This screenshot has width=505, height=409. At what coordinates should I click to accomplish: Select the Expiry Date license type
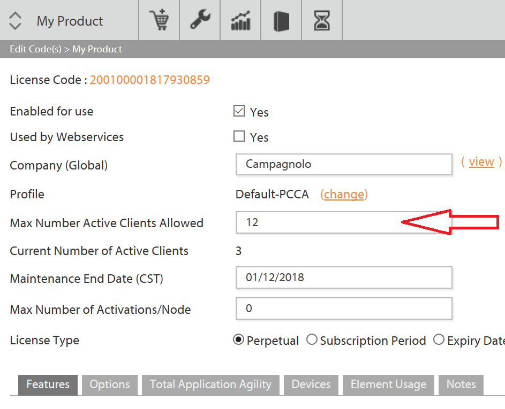[x=439, y=339]
